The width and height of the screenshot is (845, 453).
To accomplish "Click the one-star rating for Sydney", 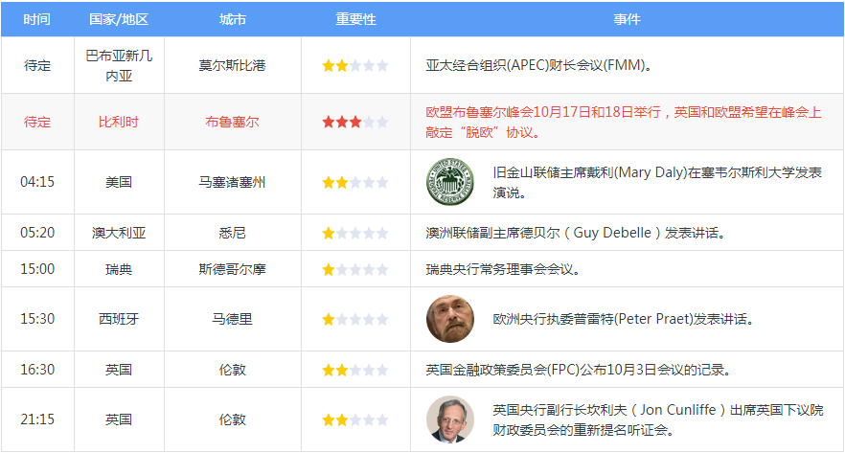I will (355, 233).
